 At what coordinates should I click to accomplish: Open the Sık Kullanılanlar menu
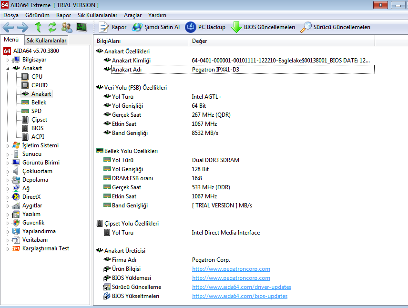point(97,15)
